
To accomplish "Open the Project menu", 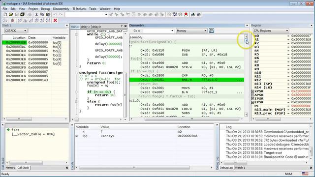I will click(33, 9).
